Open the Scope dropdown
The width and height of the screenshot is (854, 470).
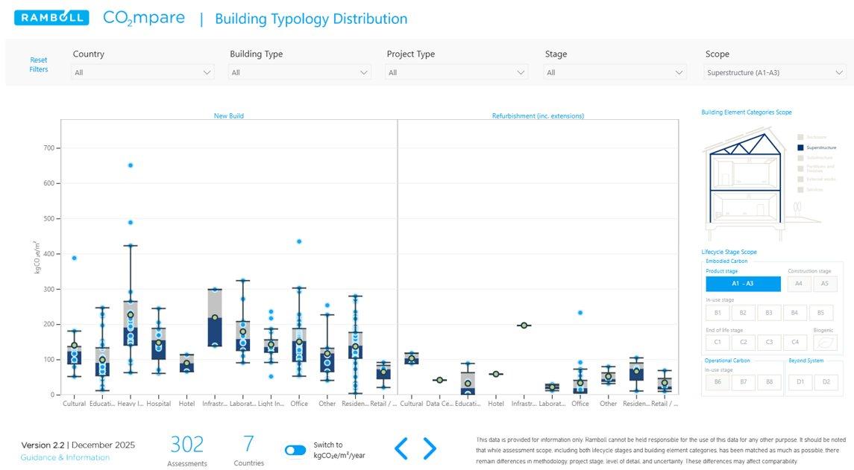coord(775,72)
